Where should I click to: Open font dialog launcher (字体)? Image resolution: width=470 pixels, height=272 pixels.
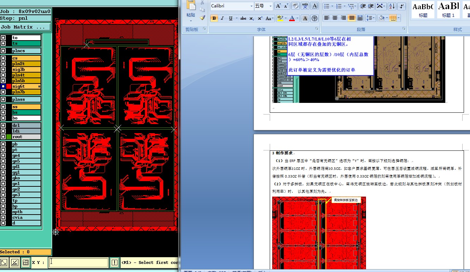(317, 29)
